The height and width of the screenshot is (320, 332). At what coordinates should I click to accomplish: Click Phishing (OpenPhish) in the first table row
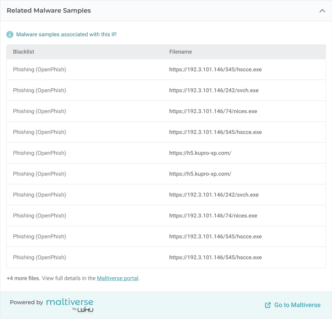(39, 69)
